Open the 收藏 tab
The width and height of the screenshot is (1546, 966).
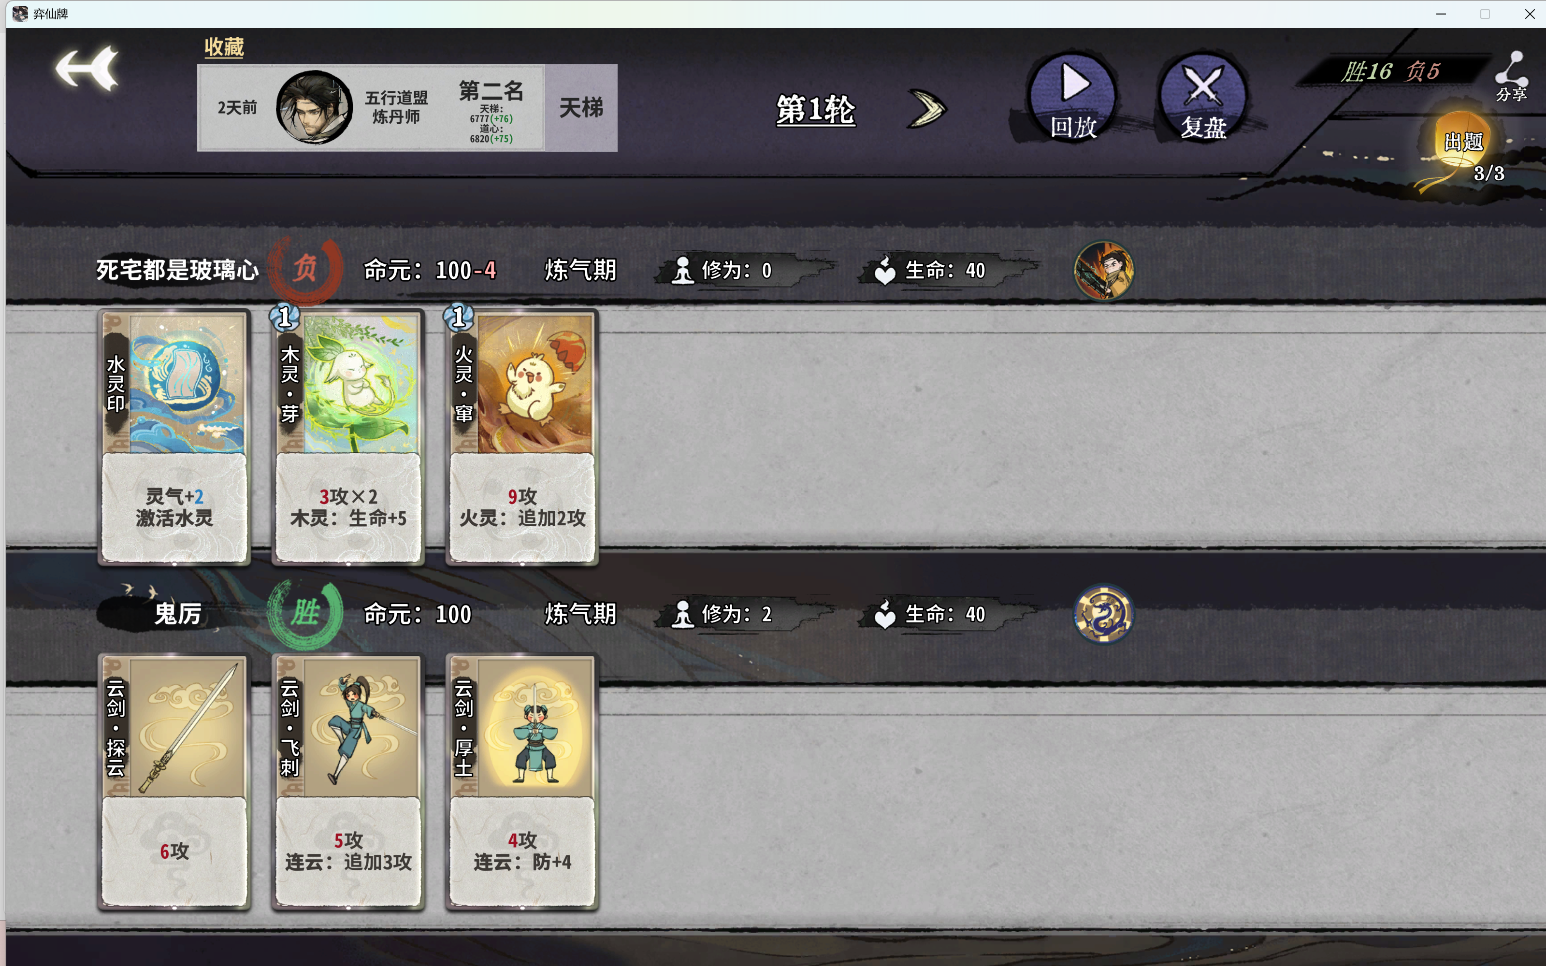click(224, 47)
